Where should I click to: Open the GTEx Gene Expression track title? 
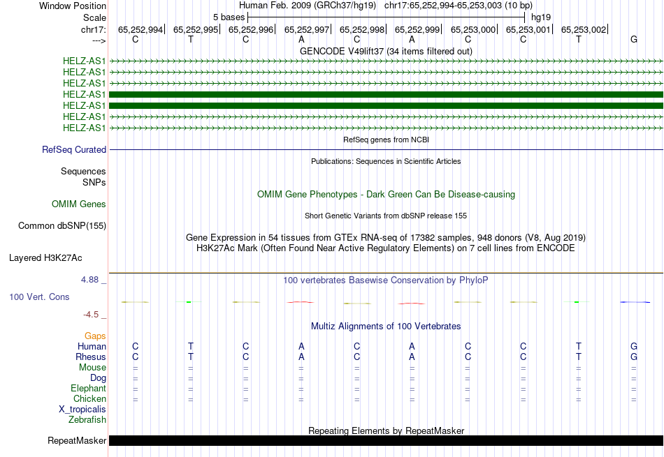coord(386,238)
